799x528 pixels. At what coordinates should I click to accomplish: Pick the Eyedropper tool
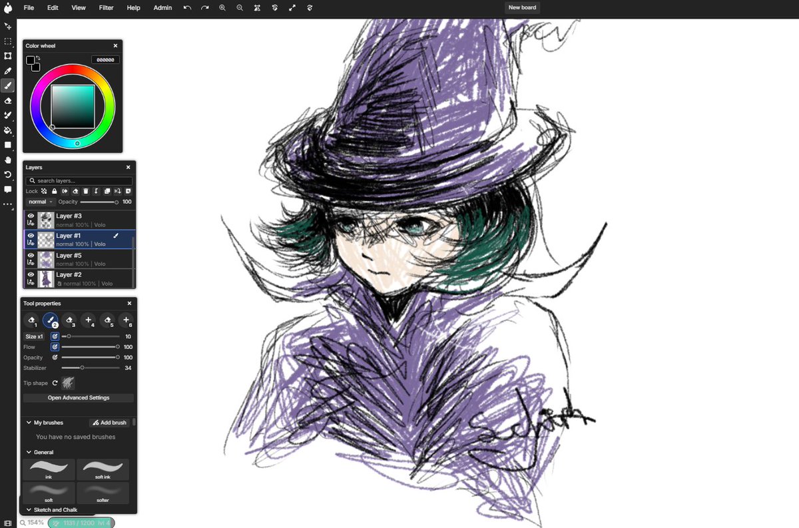pyautogui.click(x=8, y=71)
